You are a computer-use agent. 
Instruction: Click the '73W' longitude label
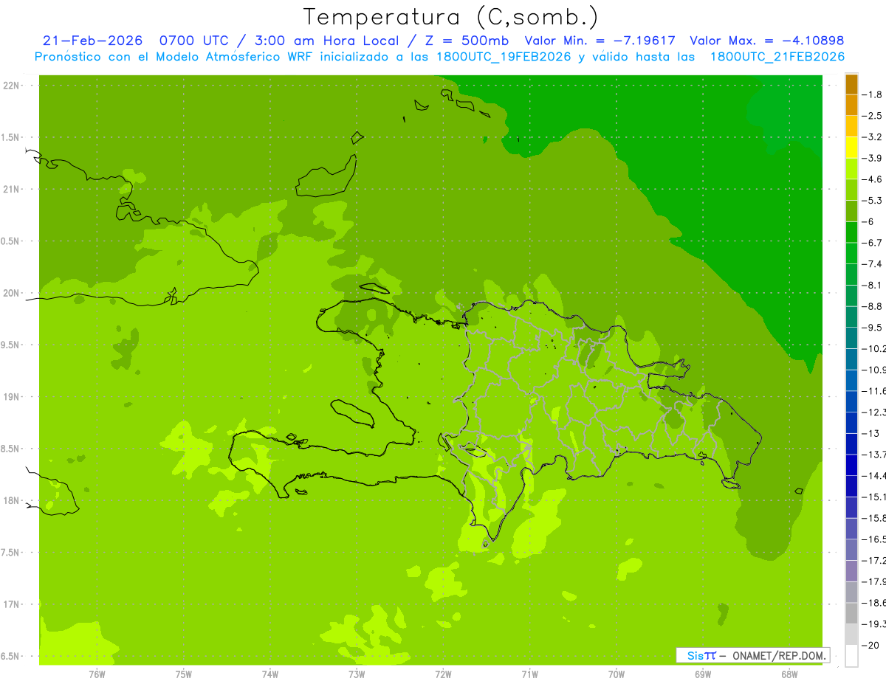[x=357, y=674]
